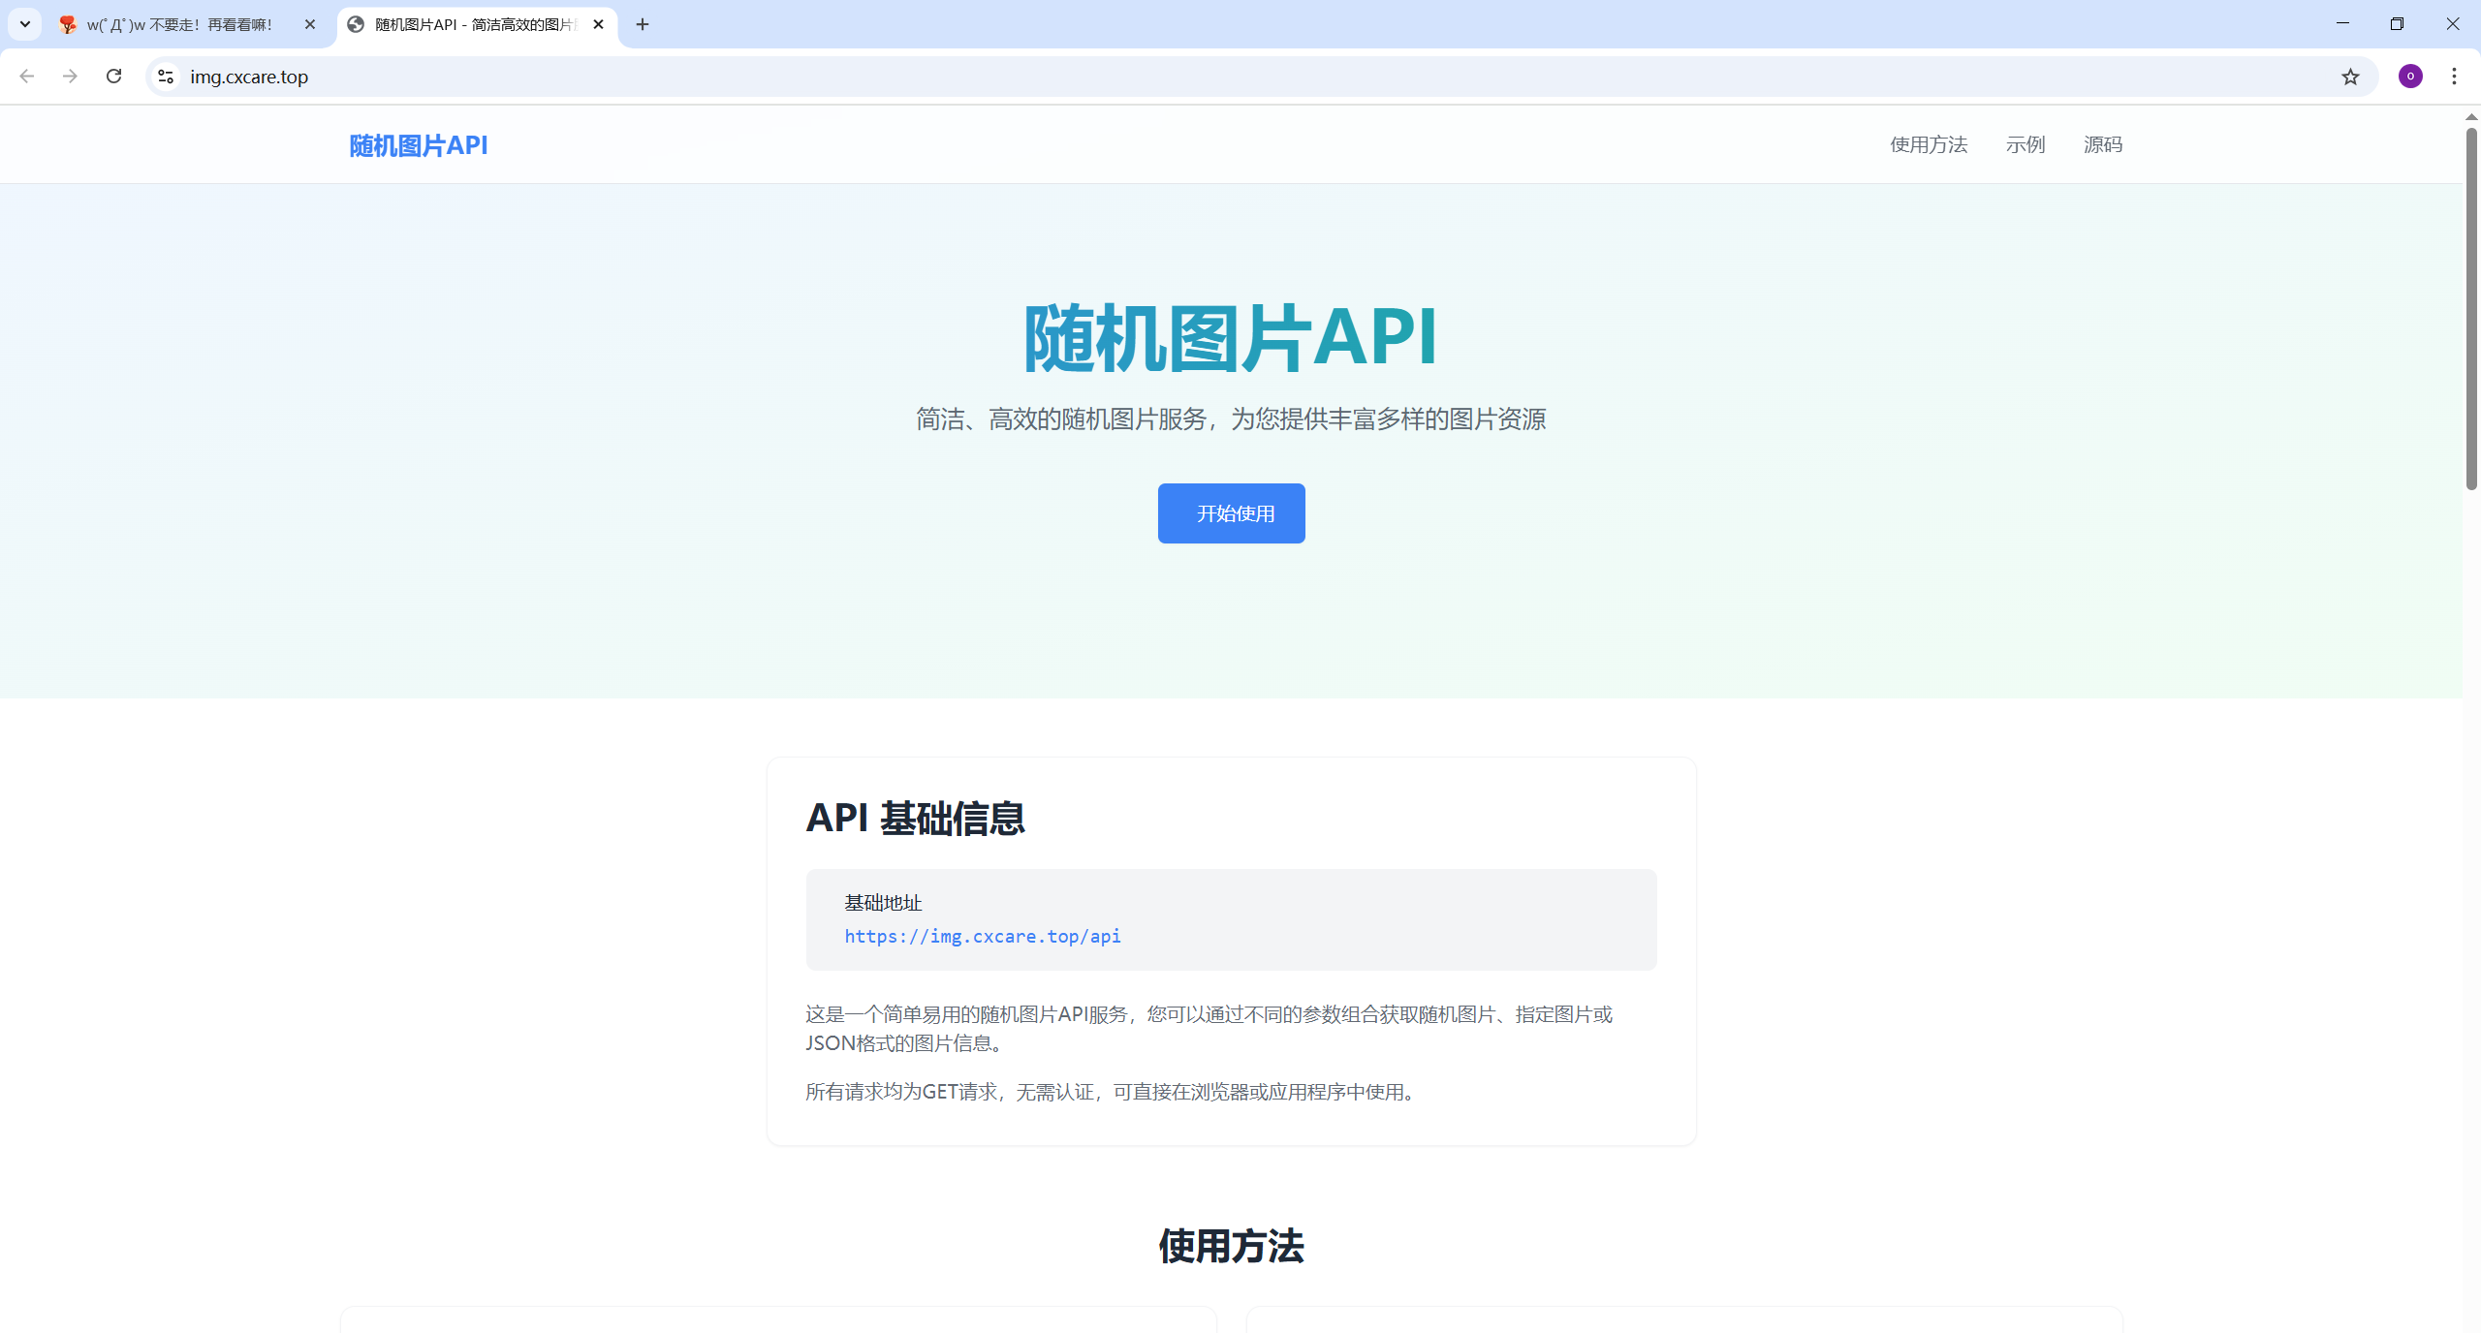Image resolution: width=2481 pixels, height=1333 pixels.
Task: Click the address bar URL field
Action: 1163,77
